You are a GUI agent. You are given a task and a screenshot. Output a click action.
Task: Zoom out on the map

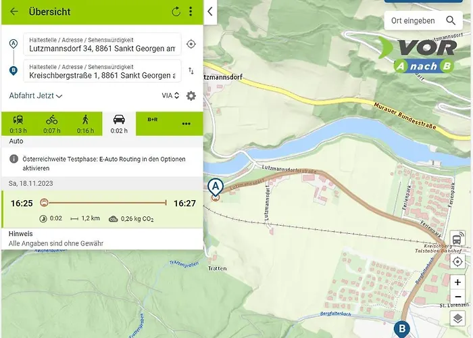(457, 297)
